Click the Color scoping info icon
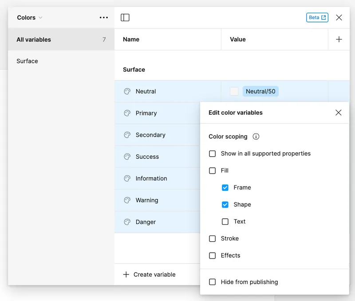355x301 pixels. coord(256,137)
